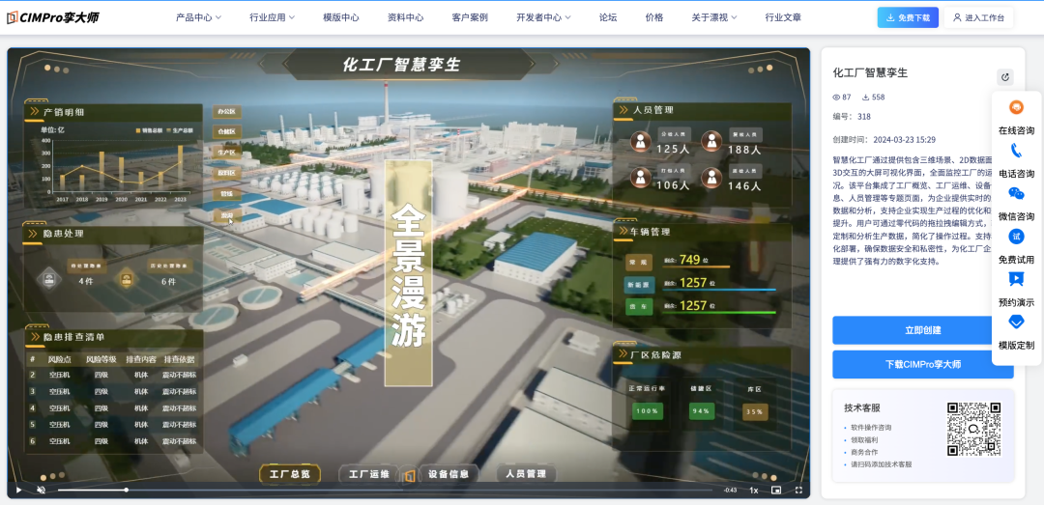Expand the 产品中心 menu
Viewport: 1044px width, 505px height.
tap(198, 18)
